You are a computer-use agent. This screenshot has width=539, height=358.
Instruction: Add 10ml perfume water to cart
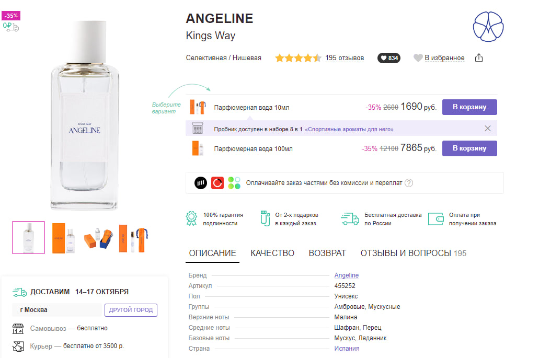(469, 107)
